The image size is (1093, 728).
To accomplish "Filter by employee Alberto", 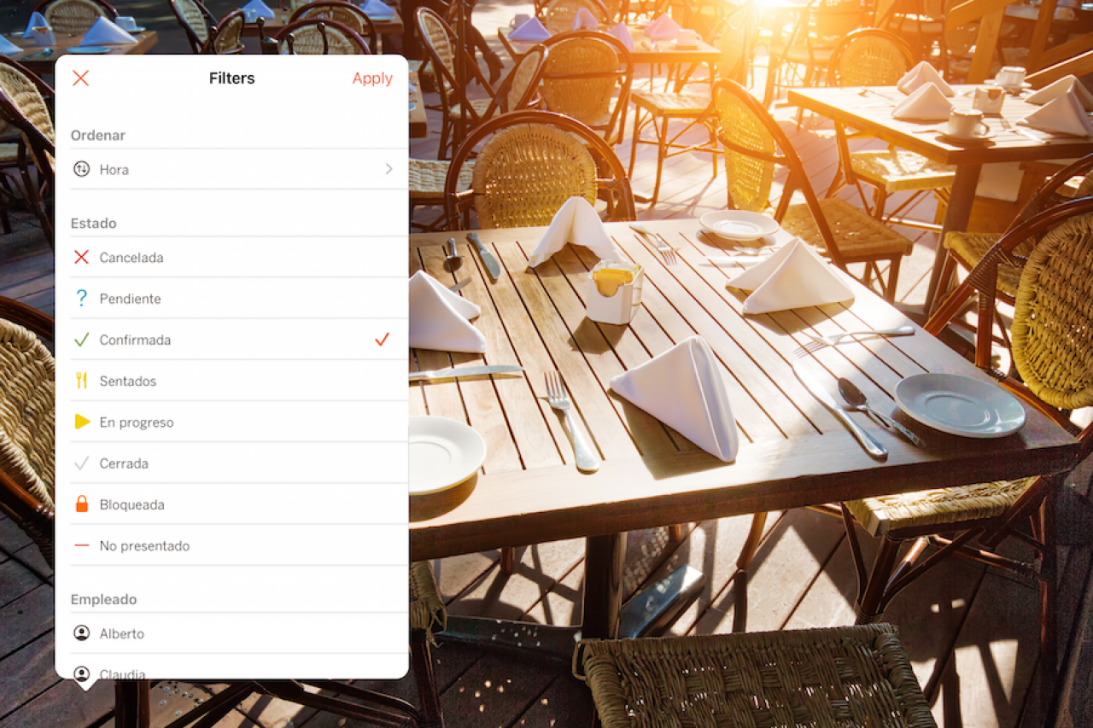I will pos(121,634).
